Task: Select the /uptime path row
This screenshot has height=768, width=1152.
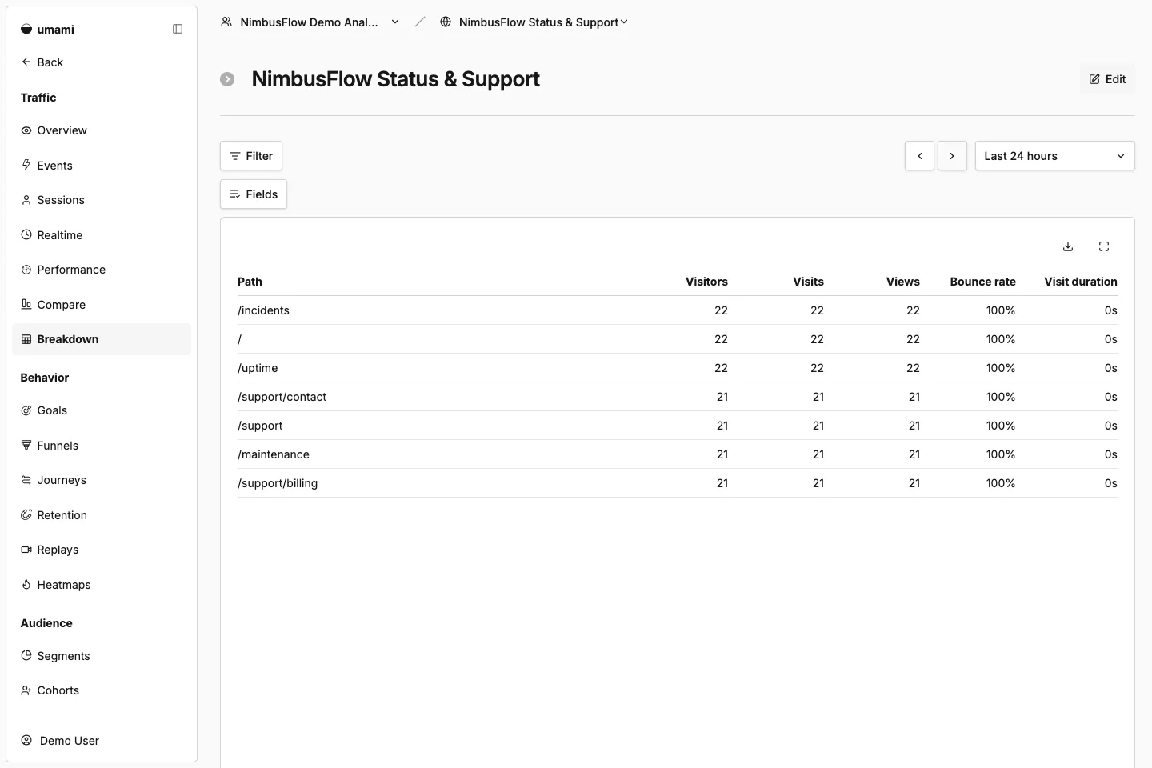Action: [678, 368]
